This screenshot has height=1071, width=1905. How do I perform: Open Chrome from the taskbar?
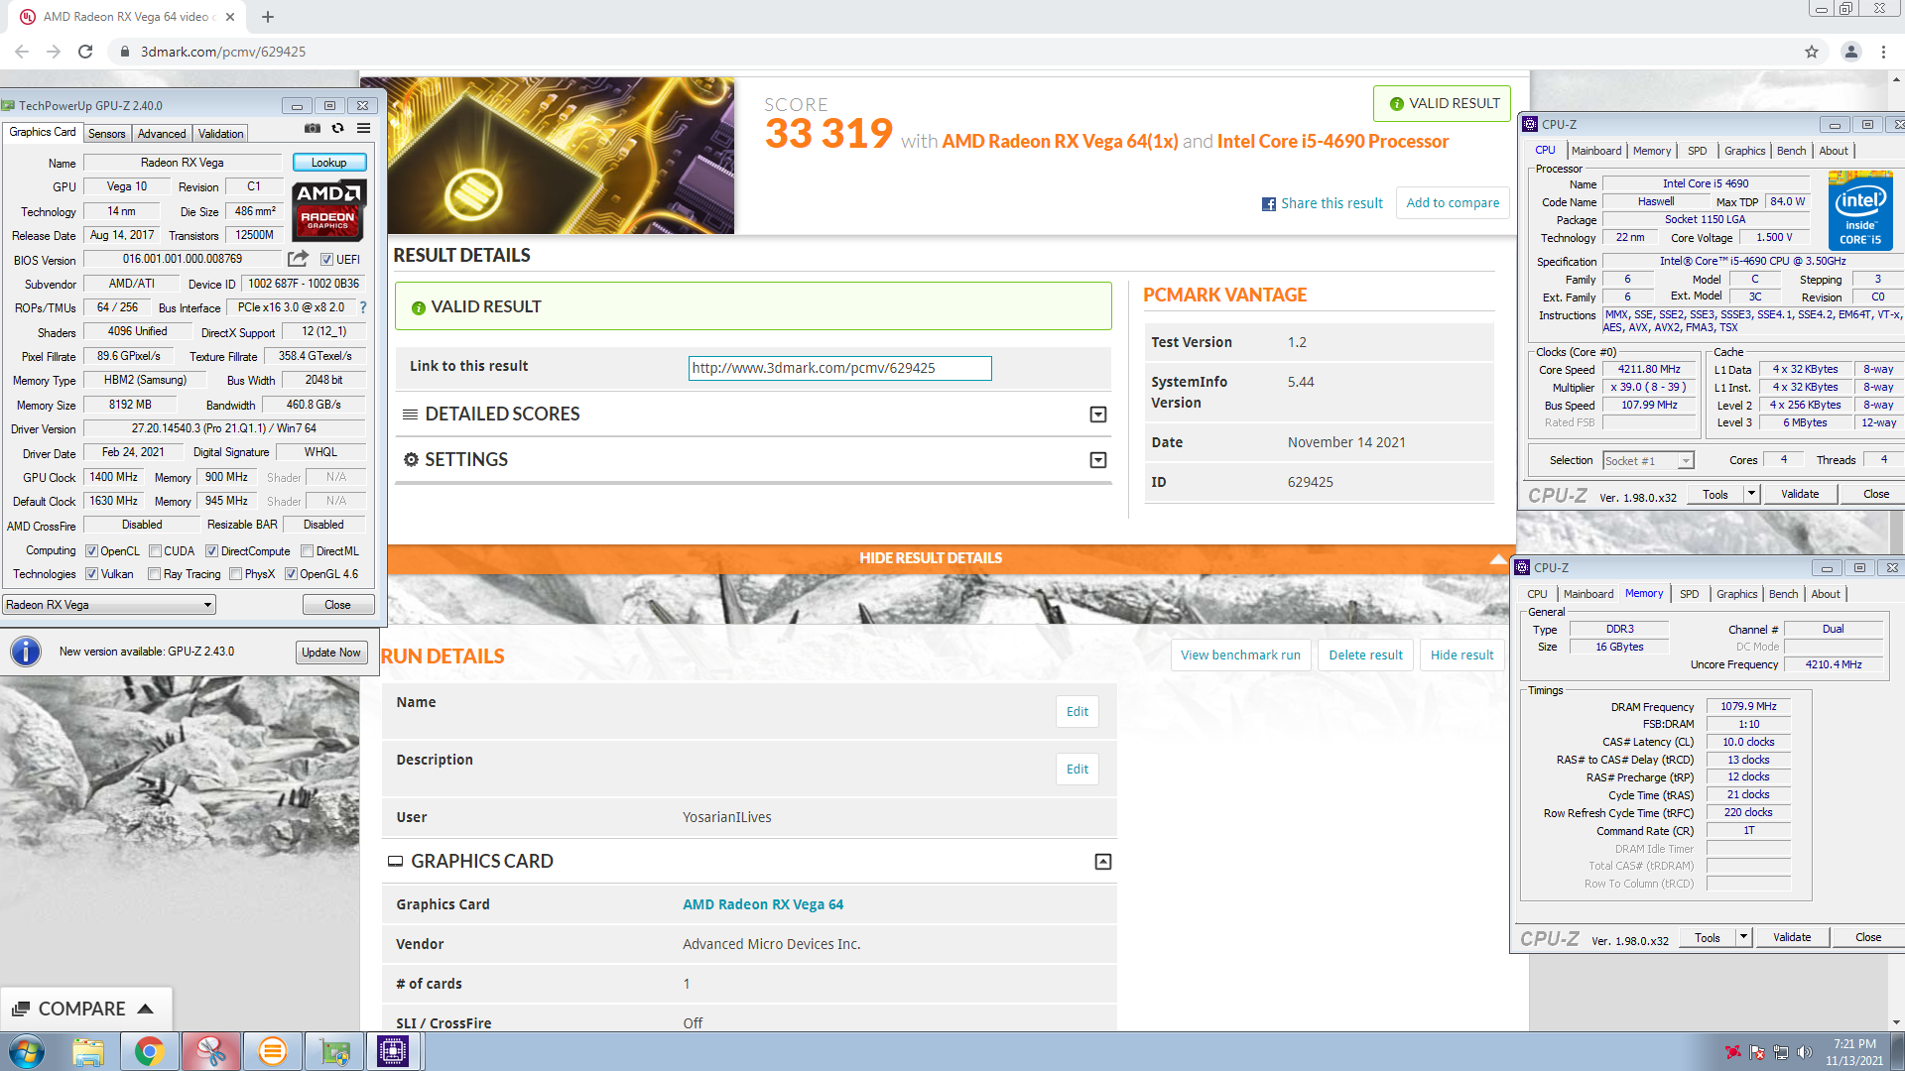(150, 1052)
